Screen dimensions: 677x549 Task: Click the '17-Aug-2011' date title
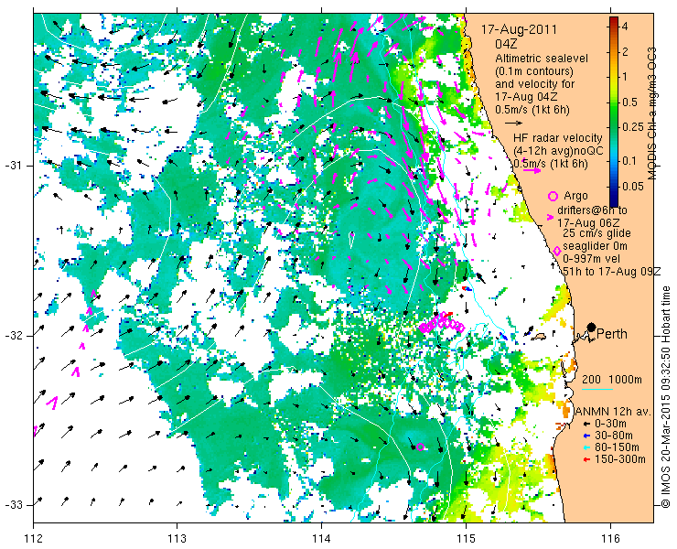point(519,30)
